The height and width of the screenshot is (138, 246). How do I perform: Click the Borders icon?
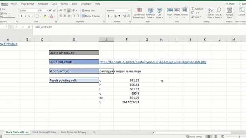[37, 16]
